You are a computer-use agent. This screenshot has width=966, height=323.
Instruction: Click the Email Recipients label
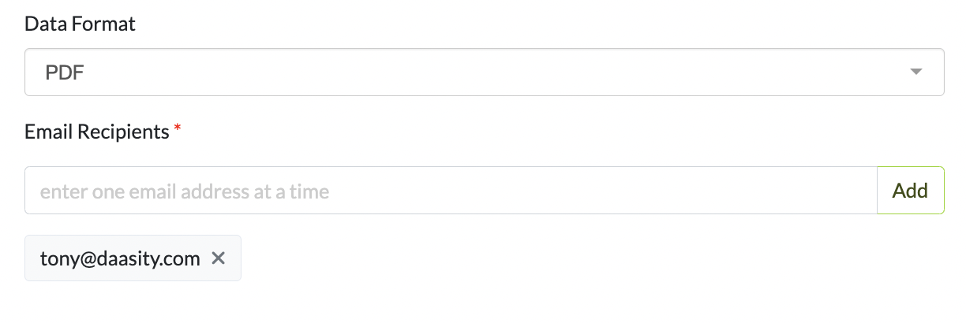97,132
